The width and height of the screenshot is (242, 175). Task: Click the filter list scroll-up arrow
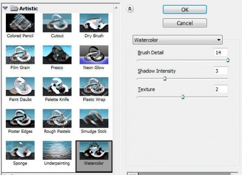pyautogui.click(x=116, y=8)
